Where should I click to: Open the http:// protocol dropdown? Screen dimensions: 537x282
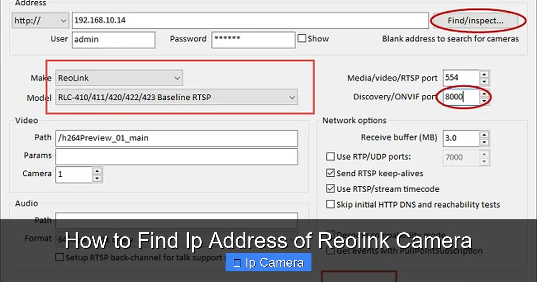coord(40,21)
